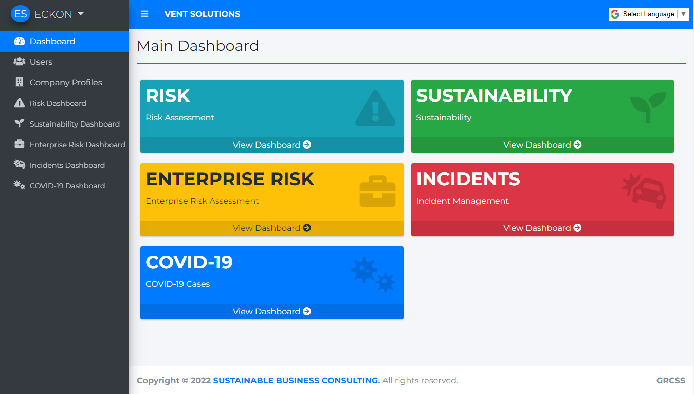
Task: Open Dashboard in the sidebar menu
Action: [52, 41]
